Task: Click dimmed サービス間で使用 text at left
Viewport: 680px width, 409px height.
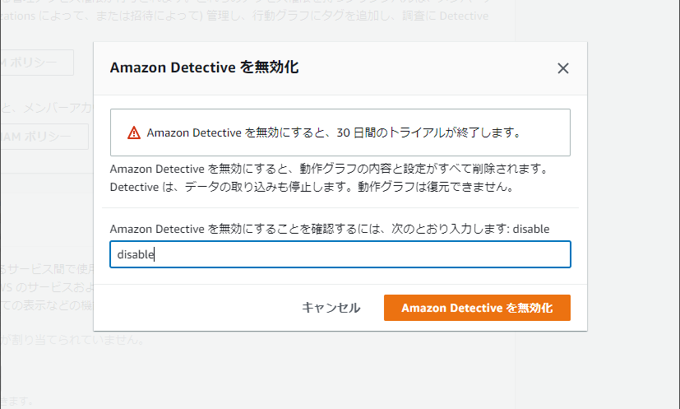Action: point(47,269)
